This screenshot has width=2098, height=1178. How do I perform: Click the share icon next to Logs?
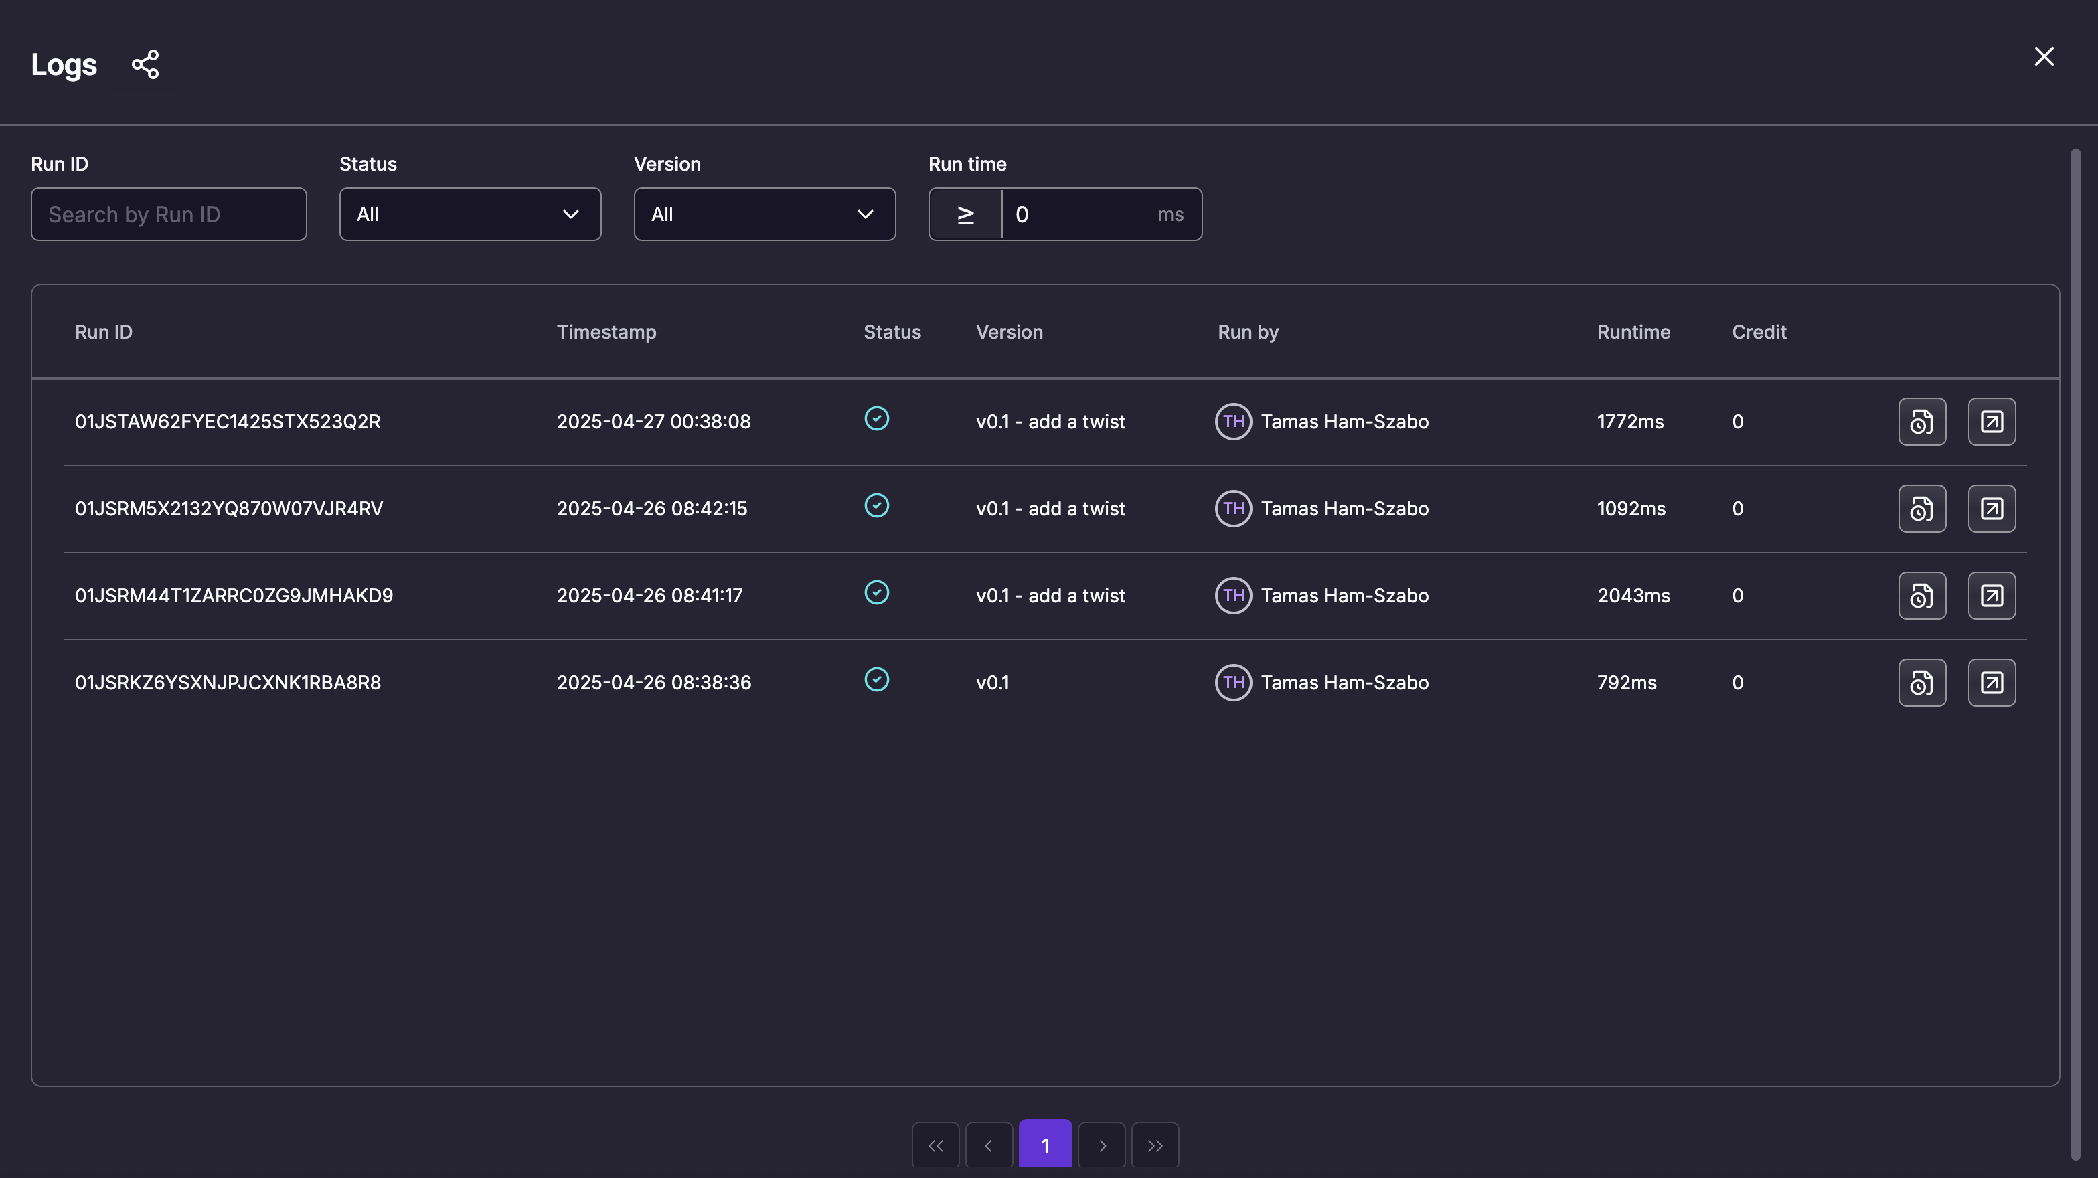pyautogui.click(x=145, y=64)
